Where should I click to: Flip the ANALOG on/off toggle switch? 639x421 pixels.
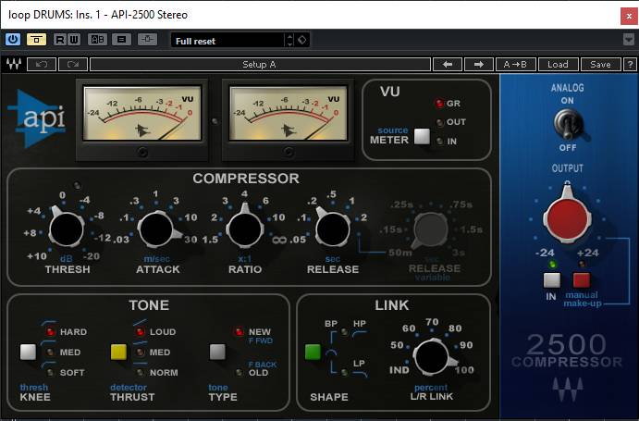click(x=568, y=124)
